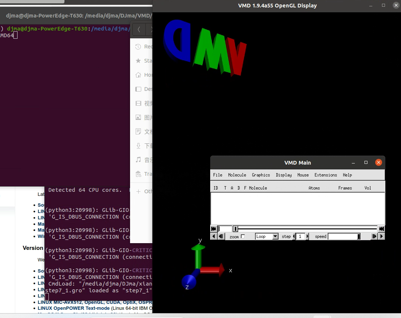Viewport: 401px width, 318px height.
Task: Decrease the step value using the spinner arrow
Action: coord(294,236)
